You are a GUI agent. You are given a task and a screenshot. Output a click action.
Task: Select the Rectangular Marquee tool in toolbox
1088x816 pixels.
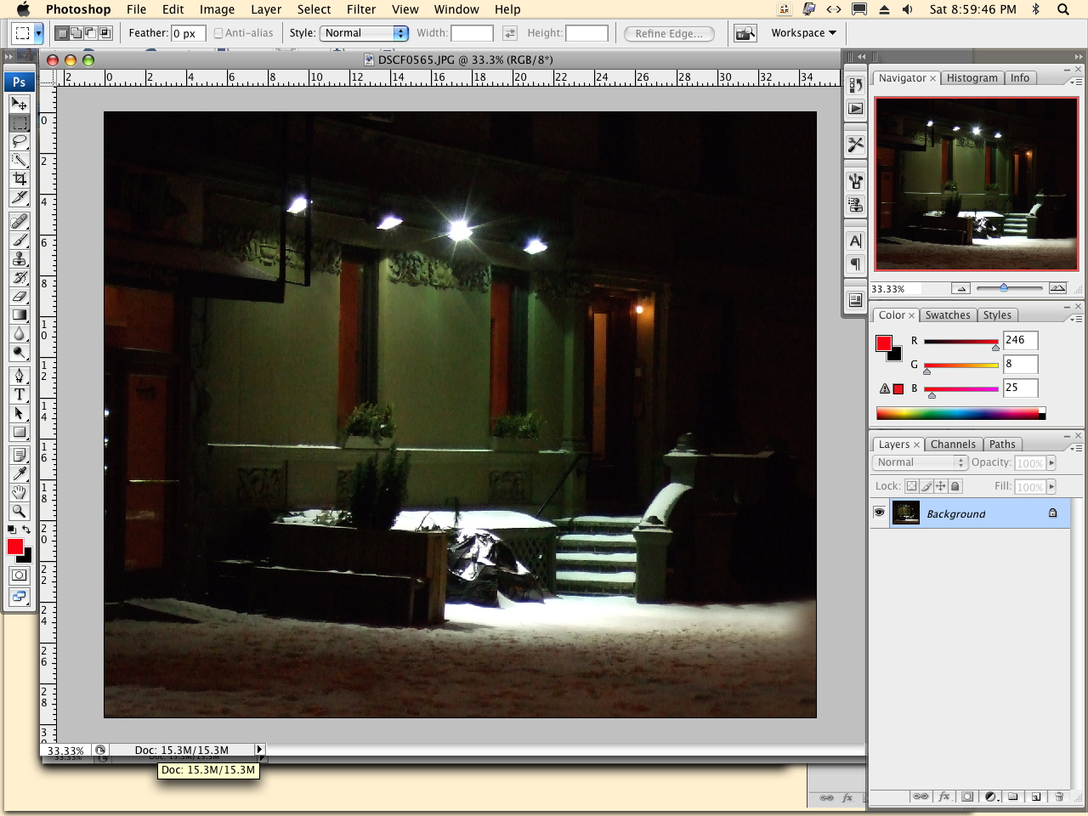coord(19,122)
